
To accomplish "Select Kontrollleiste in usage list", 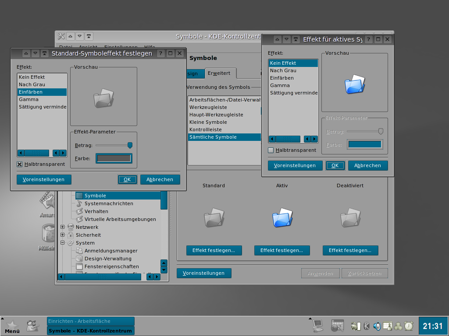I will click(x=224, y=129).
